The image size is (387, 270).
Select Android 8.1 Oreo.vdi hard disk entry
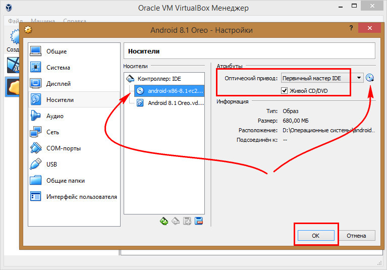(170, 103)
